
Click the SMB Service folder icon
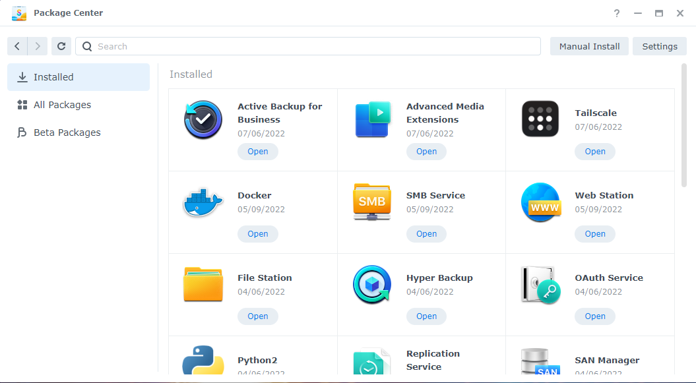371,202
